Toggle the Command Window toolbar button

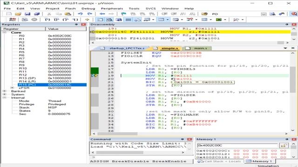click(101, 19)
